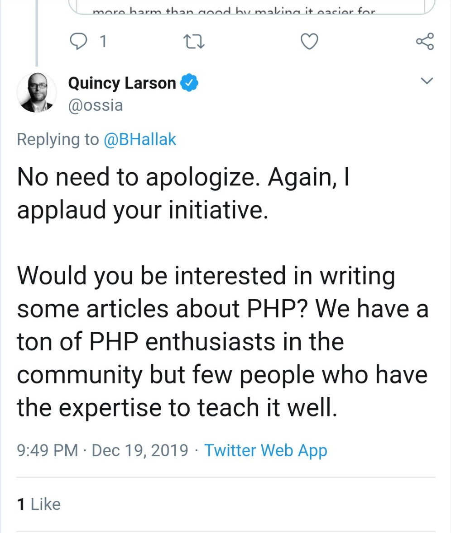
Task: Click the 9:49 PM timestamp
Action: click(x=47, y=451)
